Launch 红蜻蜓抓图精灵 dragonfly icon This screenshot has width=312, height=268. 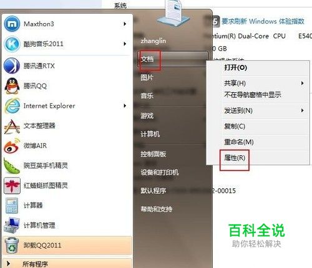point(12,186)
